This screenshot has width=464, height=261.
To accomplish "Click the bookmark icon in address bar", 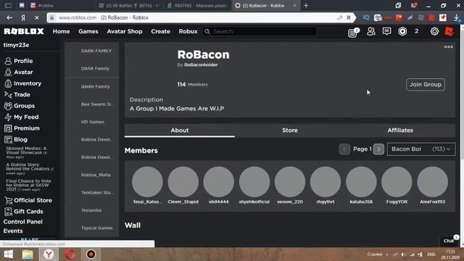I will coord(349,17).
